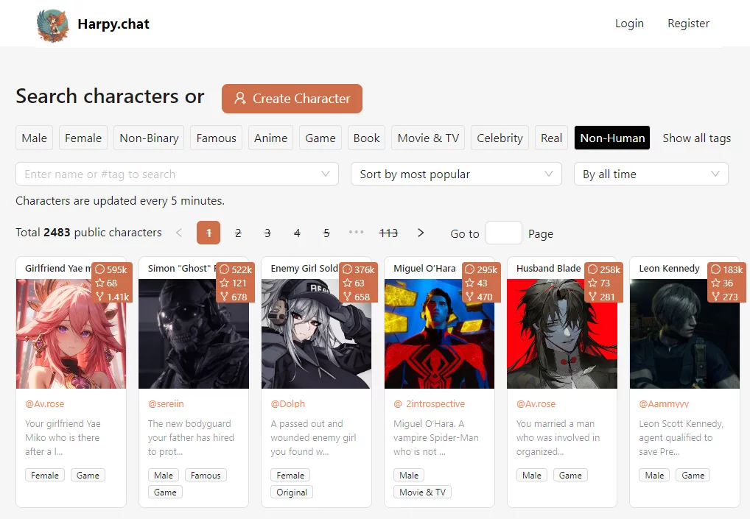Select page 2 of results

click(238, 233)
